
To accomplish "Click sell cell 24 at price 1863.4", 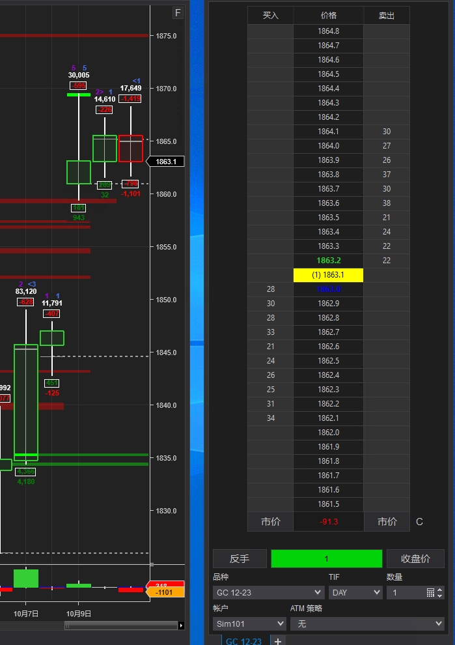I will pos(387,232).
